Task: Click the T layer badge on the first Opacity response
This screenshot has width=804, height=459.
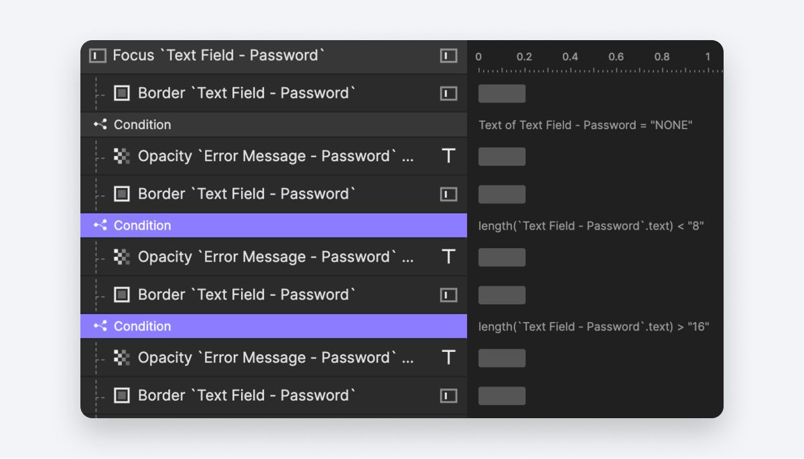Action: pyautogui.click(x=448, y=156)
